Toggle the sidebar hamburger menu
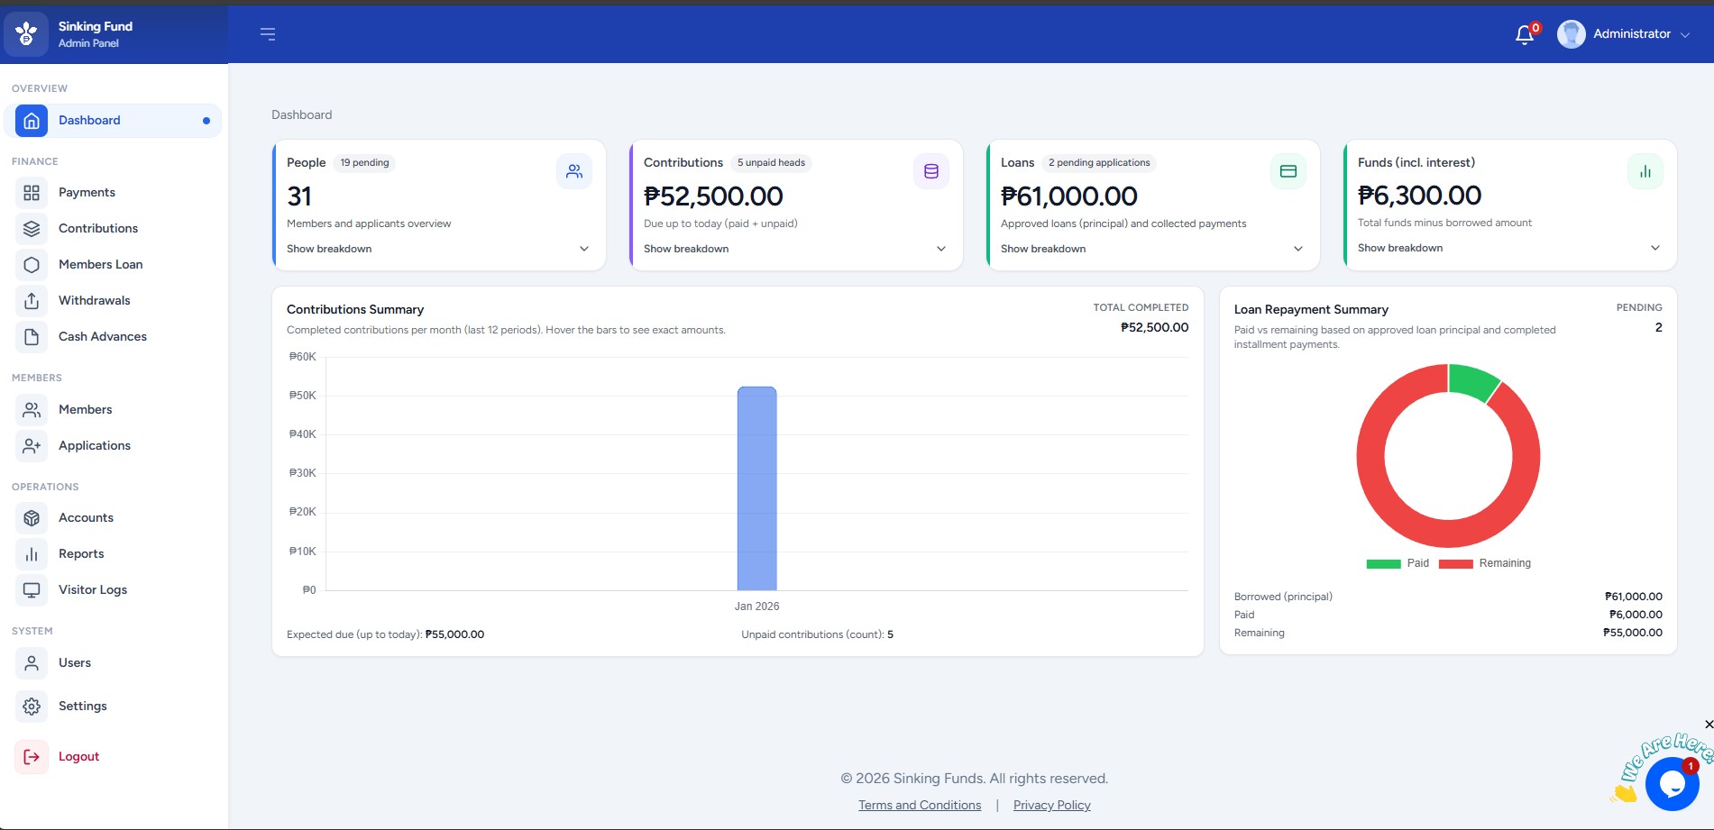Image resolution: width=1714 pixels, height=830 pixels. 268,34
